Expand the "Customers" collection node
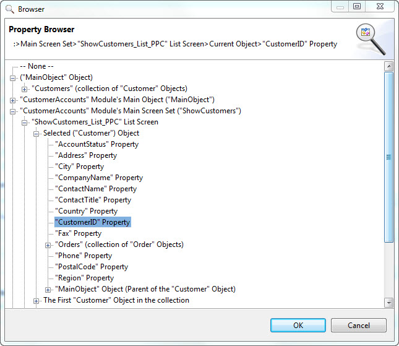The width and height of the screenshot is (399, 346). pos(25,89)
